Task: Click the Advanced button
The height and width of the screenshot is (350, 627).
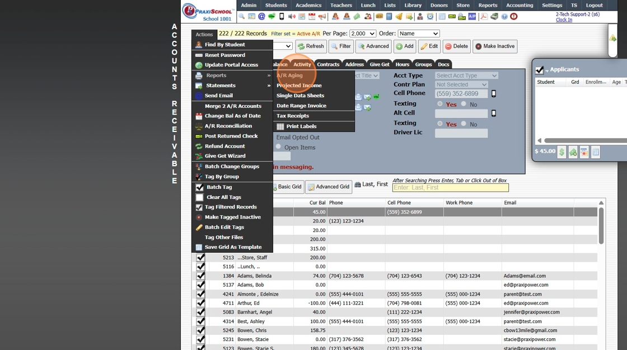Action: pos(373,46)
